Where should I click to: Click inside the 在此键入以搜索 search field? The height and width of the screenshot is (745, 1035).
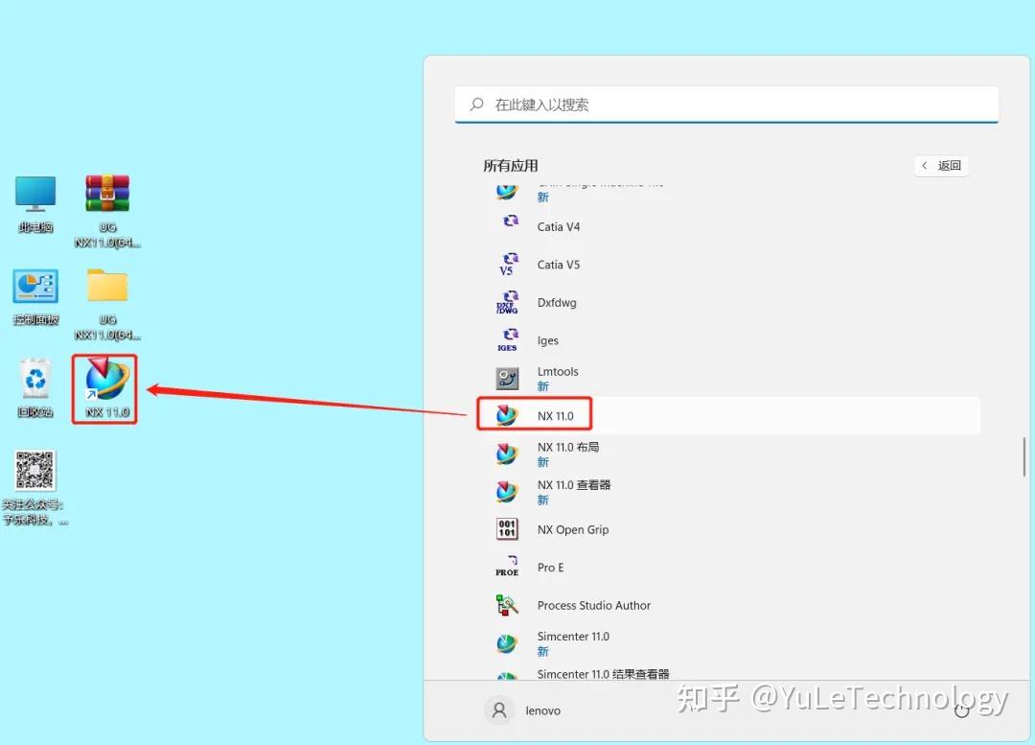click(725, 104)
